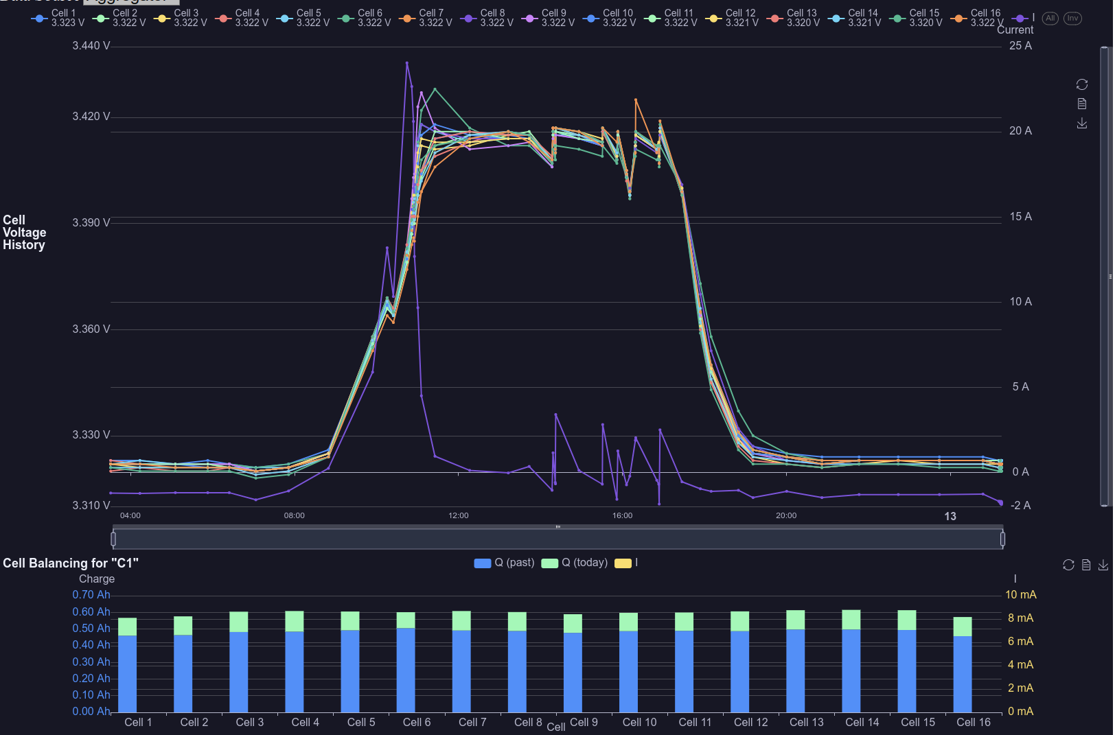This screenshot has width=1115, height=735.
Task: Toggle Cell 15 legend entry
Action: coord(916,18)
